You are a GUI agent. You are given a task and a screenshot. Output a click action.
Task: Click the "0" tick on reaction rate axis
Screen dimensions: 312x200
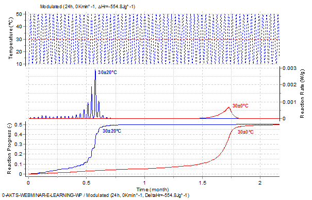coord(284,119)
